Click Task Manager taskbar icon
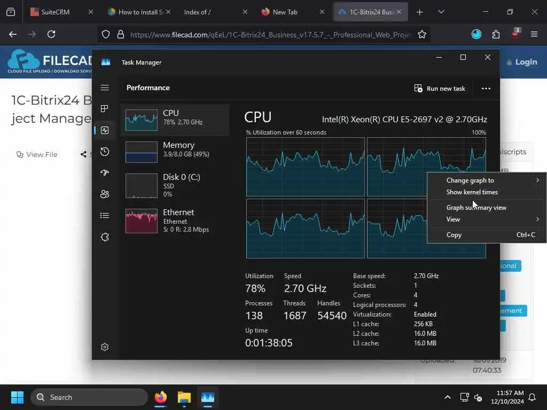547x410 pixels. coord(208,397)
